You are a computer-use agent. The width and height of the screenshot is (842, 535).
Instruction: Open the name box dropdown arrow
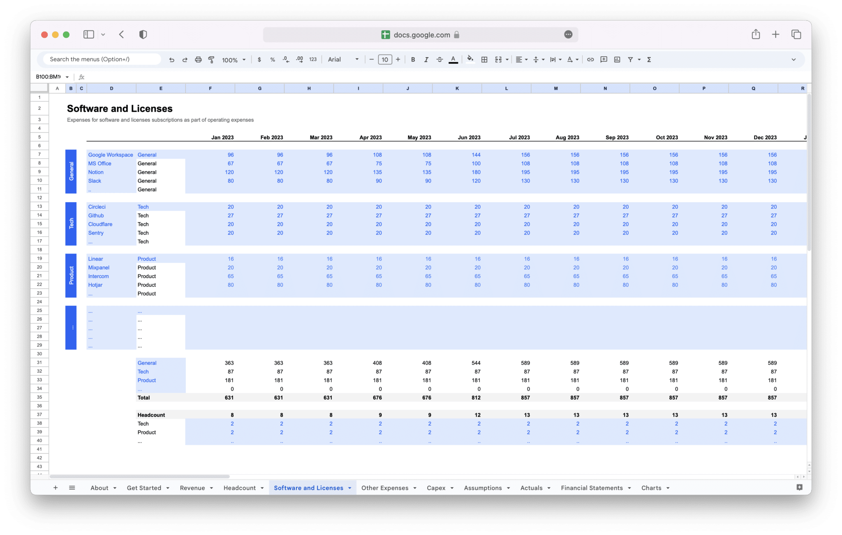(x=67, y=77)
